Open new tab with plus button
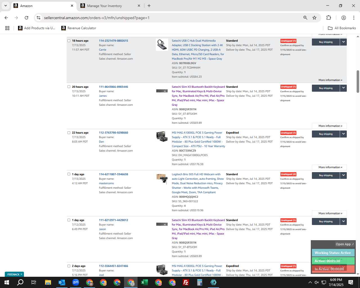Screen dimensions: 360x288 point(149,6)
